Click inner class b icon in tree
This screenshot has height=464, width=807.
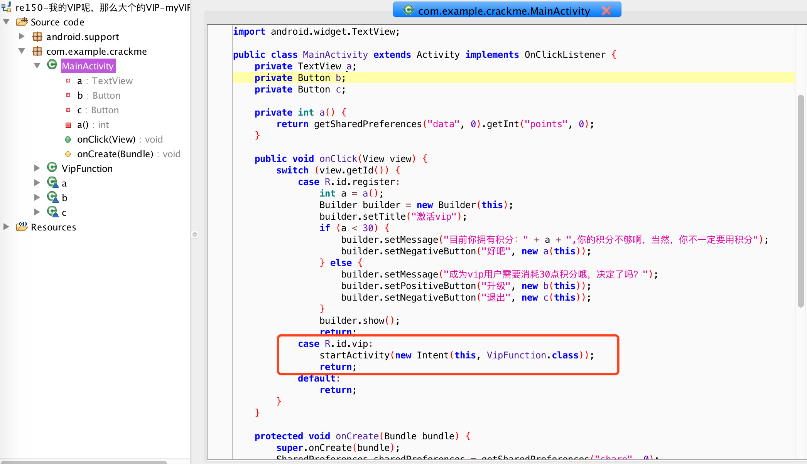(x=52, y=197)
